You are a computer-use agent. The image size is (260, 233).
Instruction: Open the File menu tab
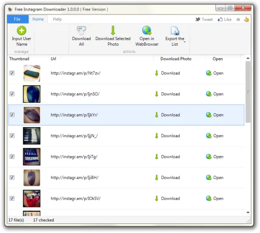point(17,19)
